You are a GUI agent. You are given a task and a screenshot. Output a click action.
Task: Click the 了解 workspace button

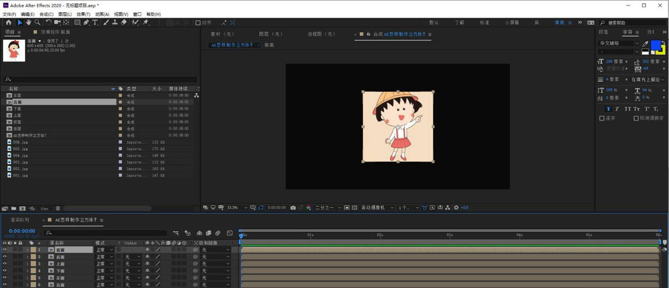459,23
